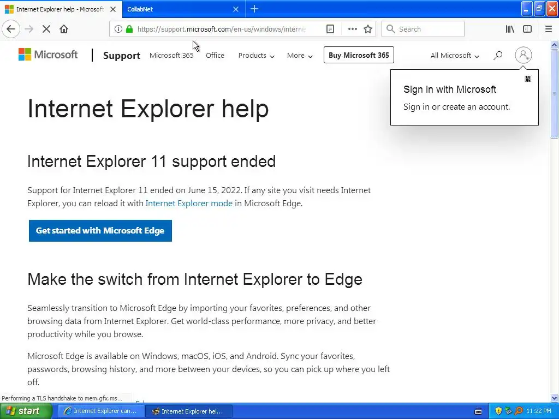Switch to the Internet Explorer help tab
Image resolution: width=559 pixels, height=419 pixels.
61,9
